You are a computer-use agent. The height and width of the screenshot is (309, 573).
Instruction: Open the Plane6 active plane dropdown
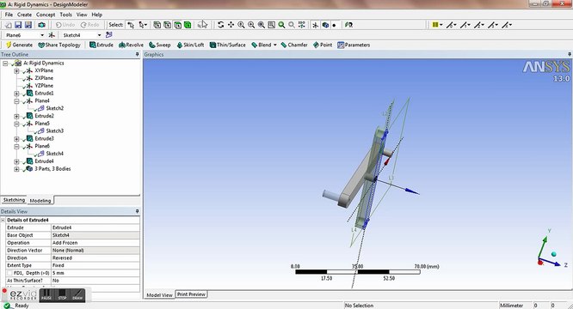point(42,35)
